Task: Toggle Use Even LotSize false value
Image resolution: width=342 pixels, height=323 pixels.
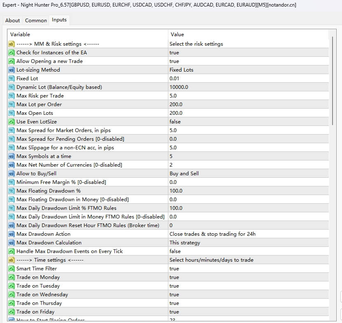Action: 249,122
